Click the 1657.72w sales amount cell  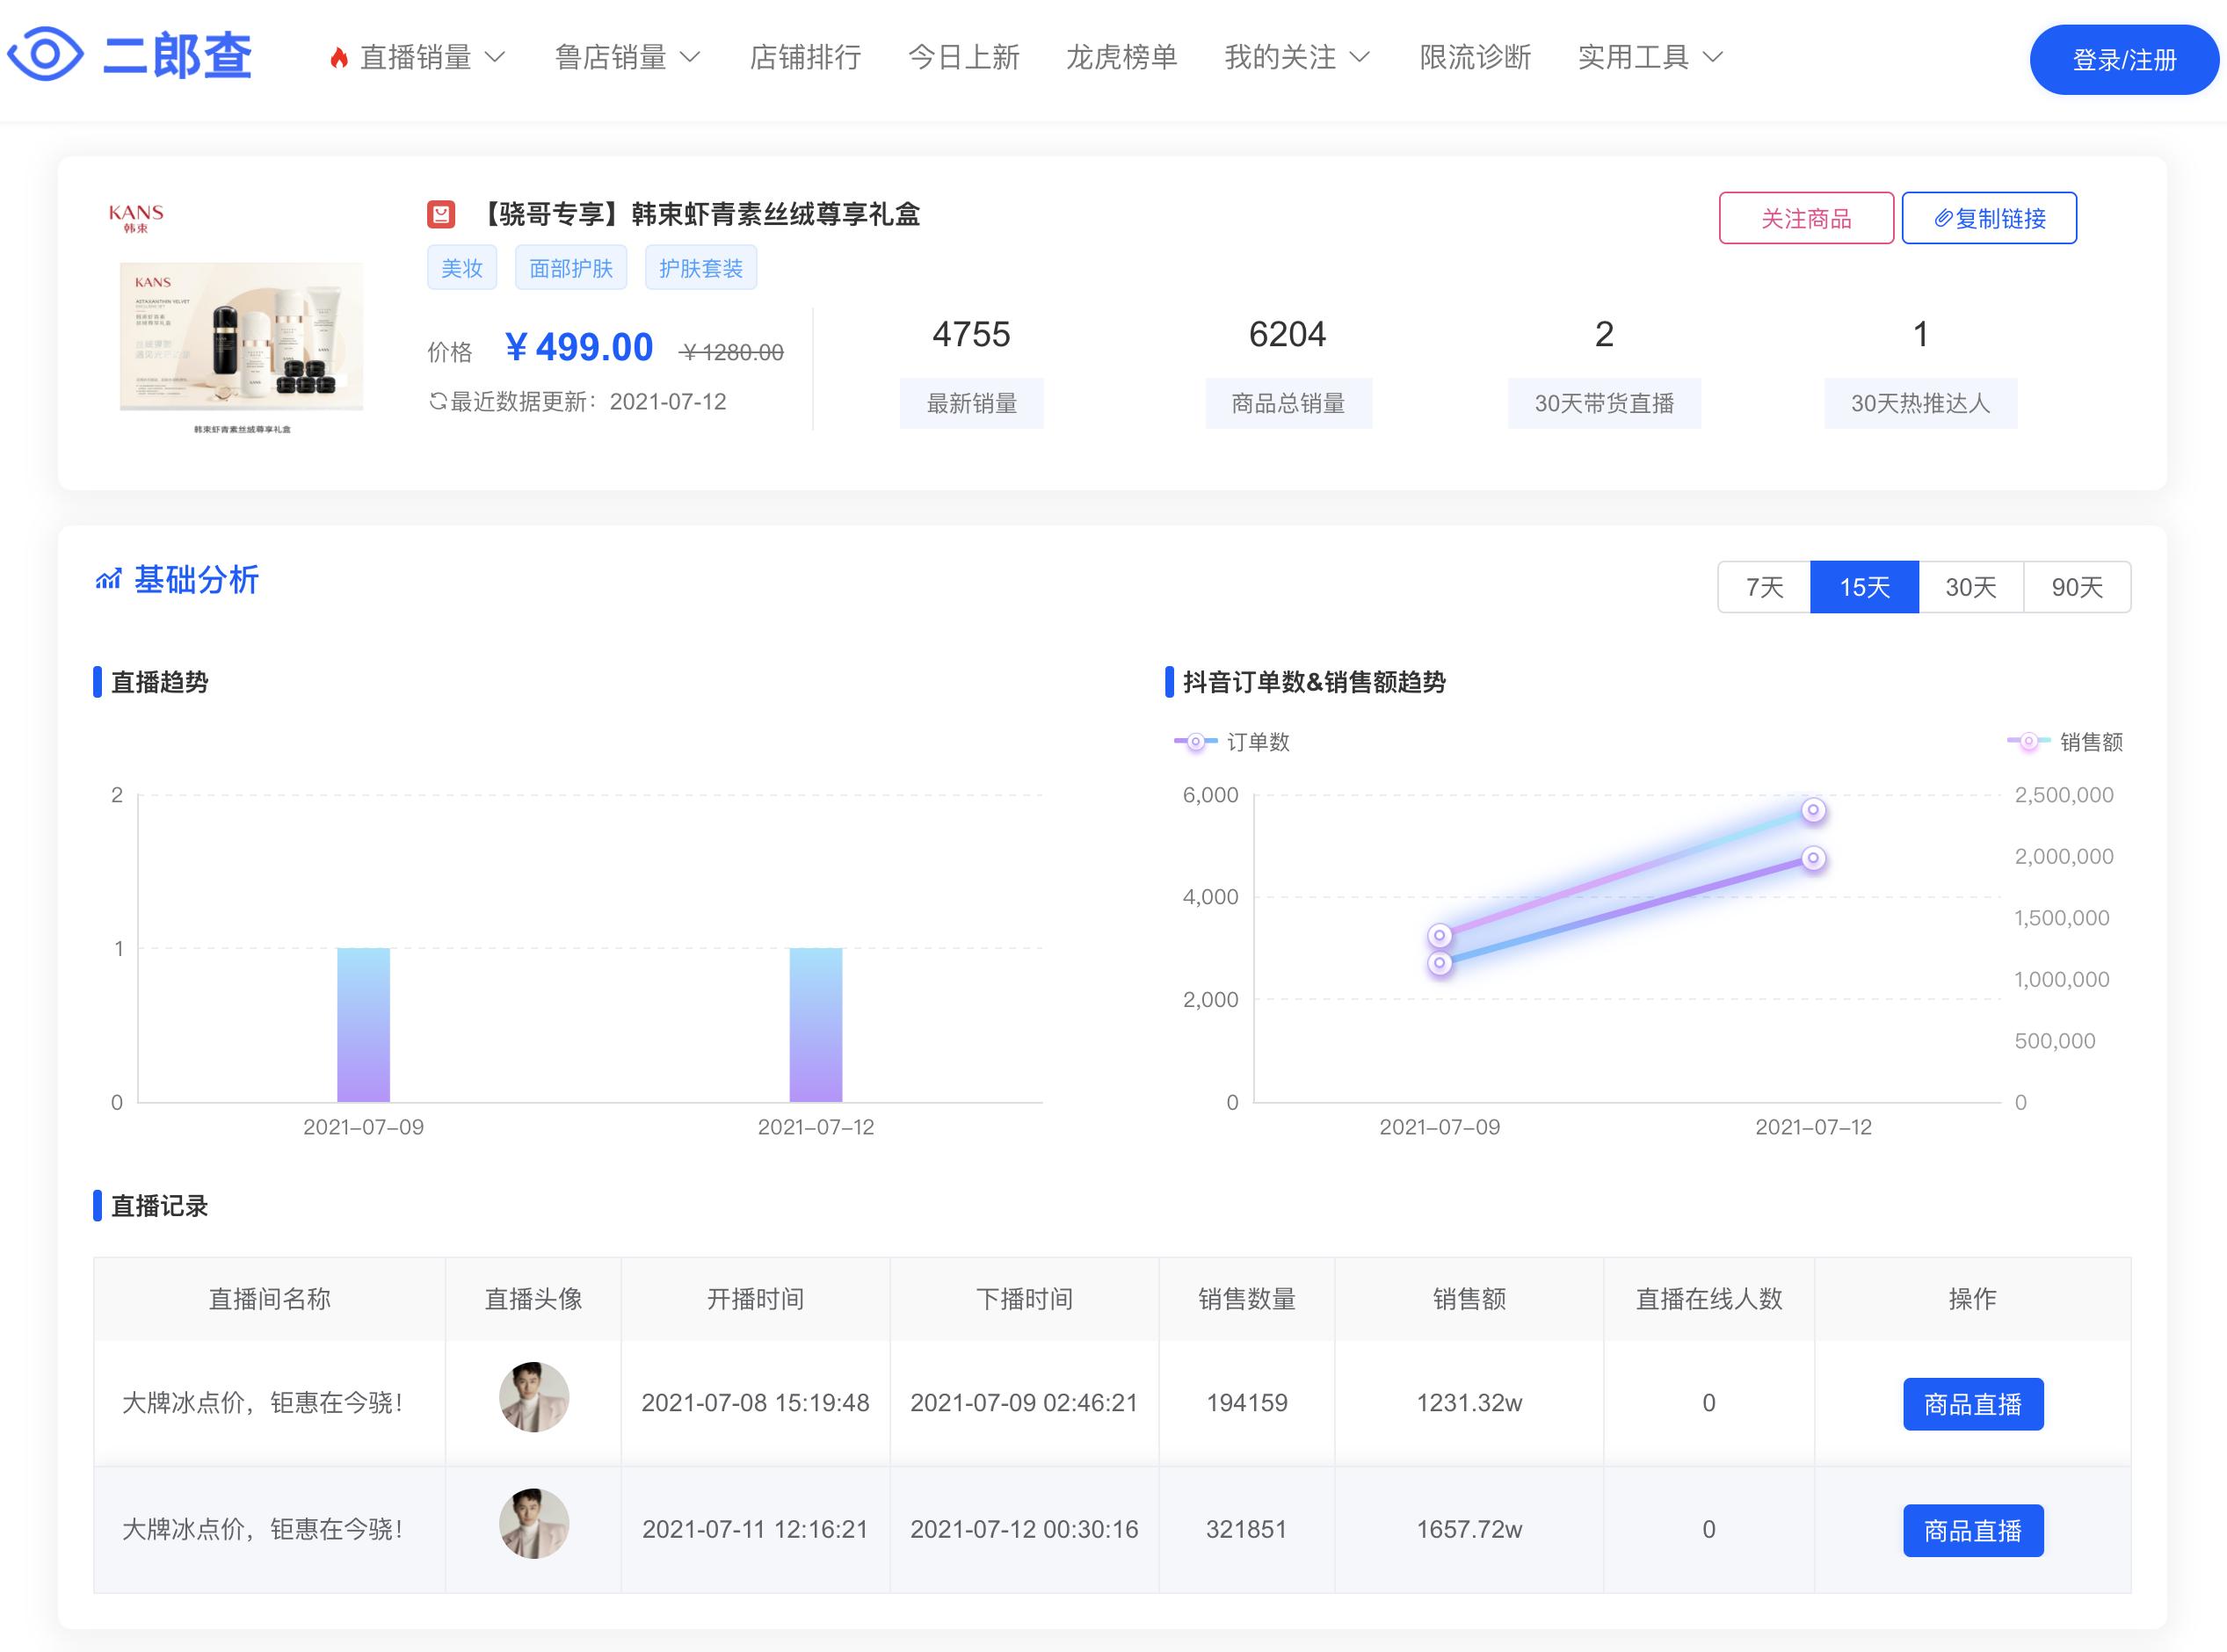pyautogui.click(x=1469, y=1529)
